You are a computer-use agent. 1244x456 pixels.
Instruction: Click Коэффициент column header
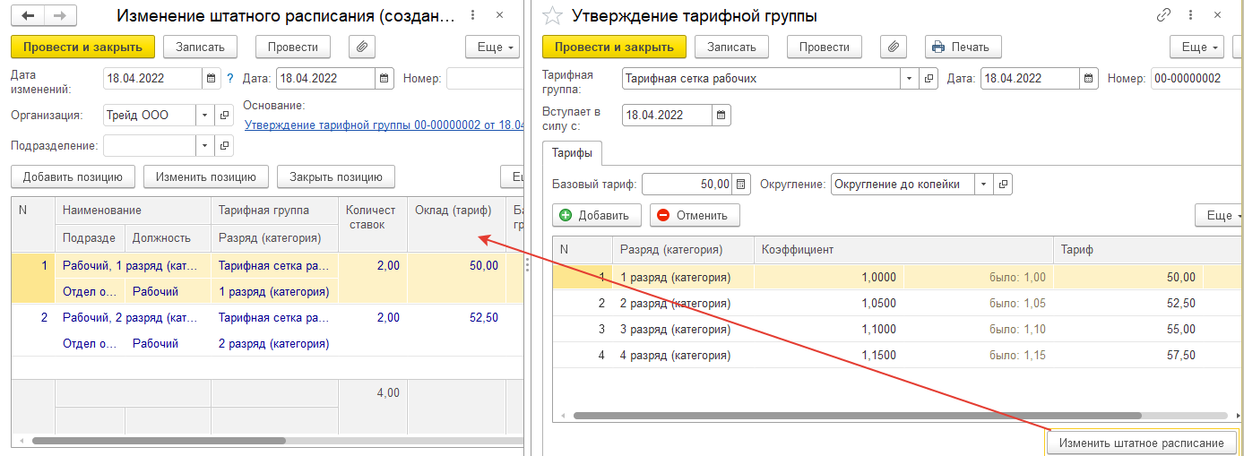903,250
